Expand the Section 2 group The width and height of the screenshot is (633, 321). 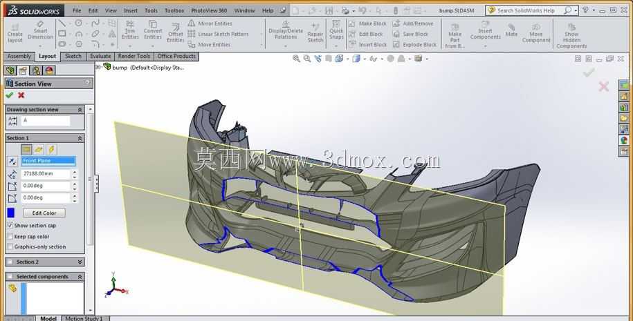click(80, 262)
